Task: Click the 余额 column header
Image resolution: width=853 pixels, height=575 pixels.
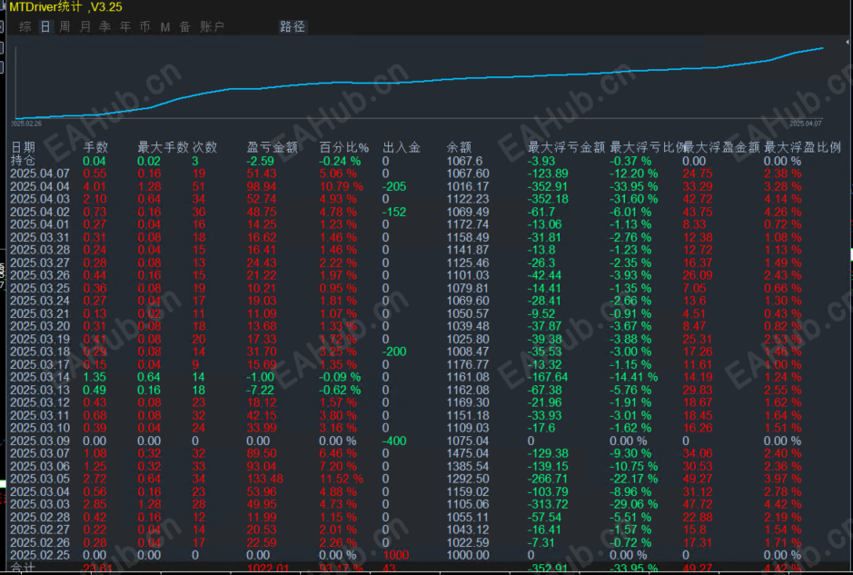Action: coord(459,147)
